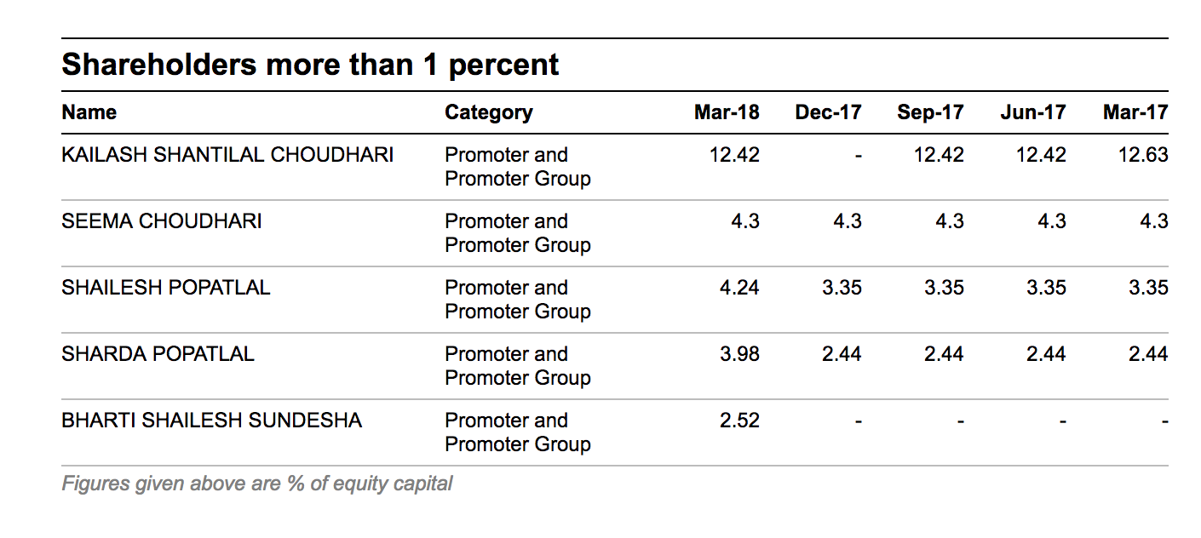Click Shailesh Popatlal's Mar-18 value 4.24
The height and width of the screenshot is (538, 1201).
(x=739, y=288)
